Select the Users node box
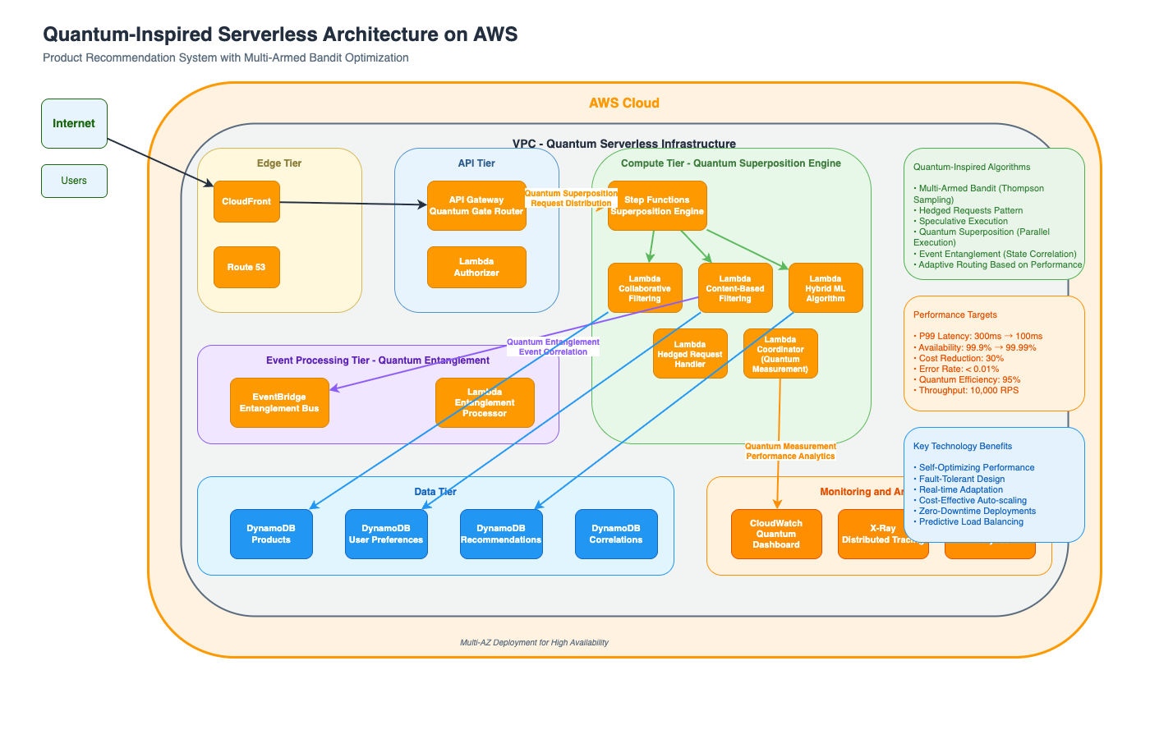 74,181
